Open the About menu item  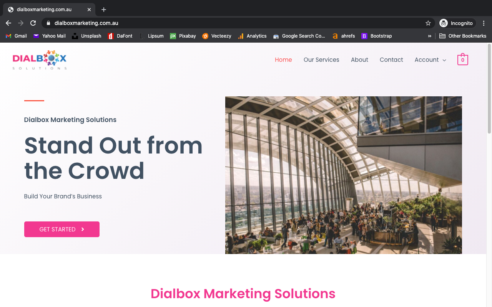tap(359, 59)
